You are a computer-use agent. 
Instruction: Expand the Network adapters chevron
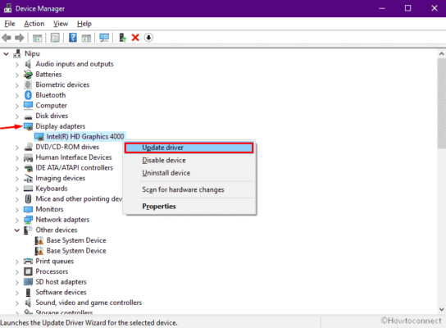(x=16, y=221)
